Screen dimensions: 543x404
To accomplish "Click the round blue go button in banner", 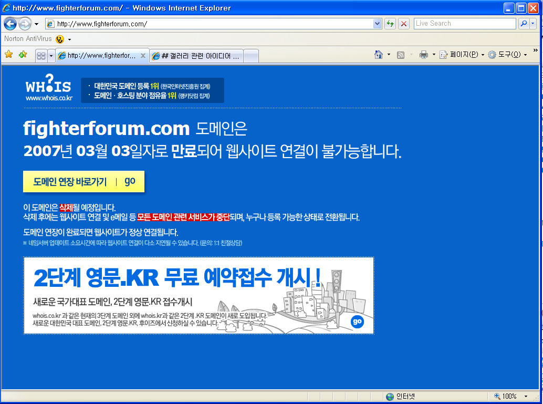I will [357, 322].
